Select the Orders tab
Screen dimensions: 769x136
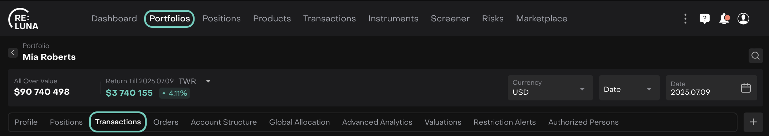166,122
